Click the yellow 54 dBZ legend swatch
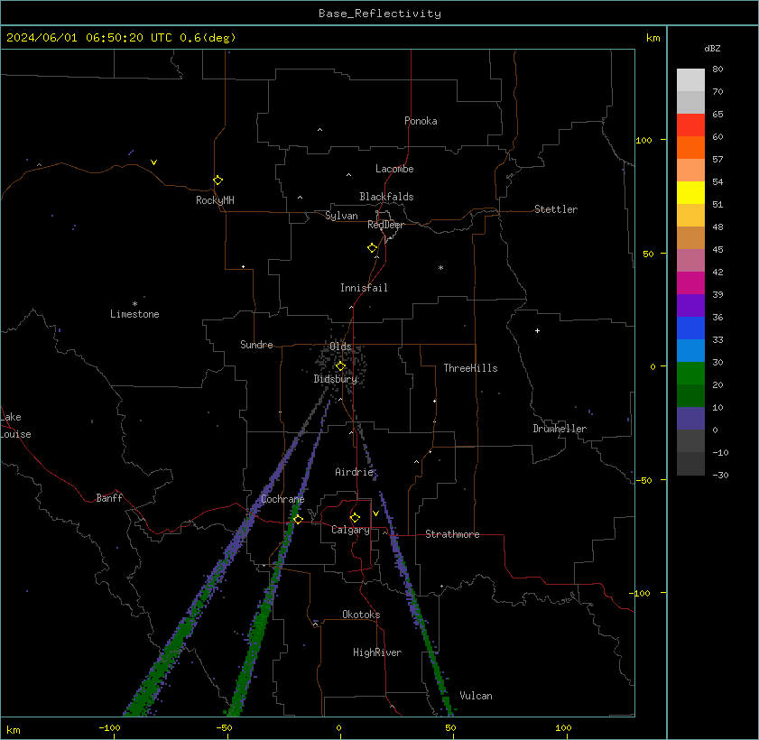 click(x=690, y=193)
